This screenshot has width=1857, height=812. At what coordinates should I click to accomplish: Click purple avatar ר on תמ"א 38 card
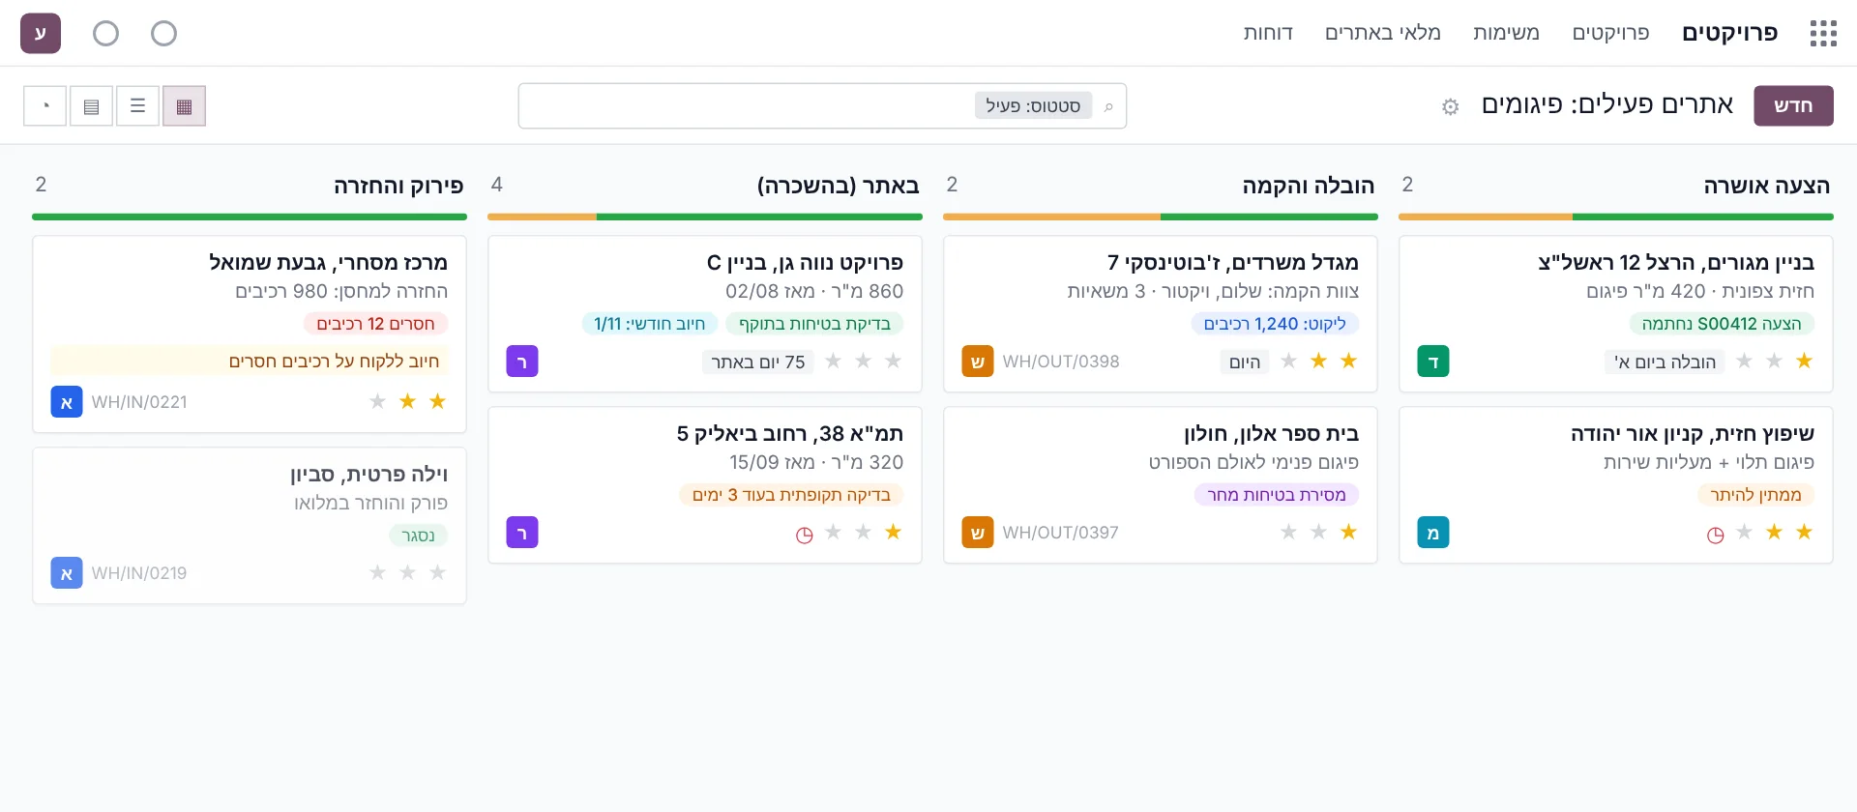click(522, 533)
